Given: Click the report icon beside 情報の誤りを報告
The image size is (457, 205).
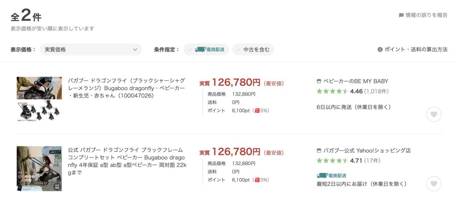Looking at the screenshot, I should coord(401,16).
